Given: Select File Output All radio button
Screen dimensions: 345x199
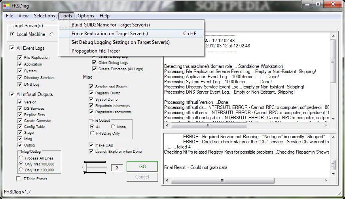Looking at the screenshot, I should (x=92, y=127).
